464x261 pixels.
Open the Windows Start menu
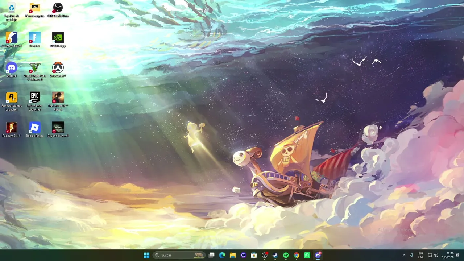(146, 255)
